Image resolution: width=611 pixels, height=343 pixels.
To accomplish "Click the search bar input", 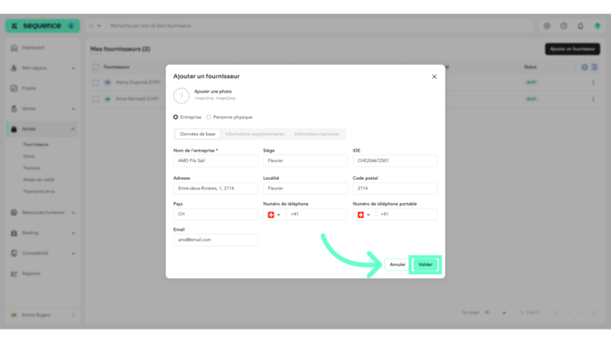I will click(x=320, y=26).
